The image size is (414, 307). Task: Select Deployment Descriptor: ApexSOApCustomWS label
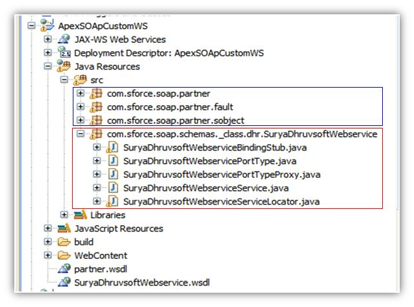pyautogui.click(x=169, y=53)
